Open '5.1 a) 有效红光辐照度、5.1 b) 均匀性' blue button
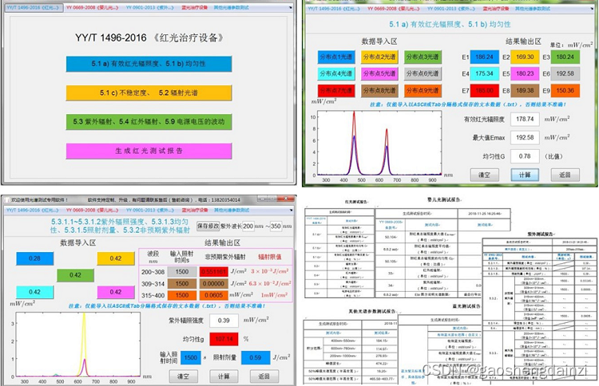 click(x=149, y=64)
